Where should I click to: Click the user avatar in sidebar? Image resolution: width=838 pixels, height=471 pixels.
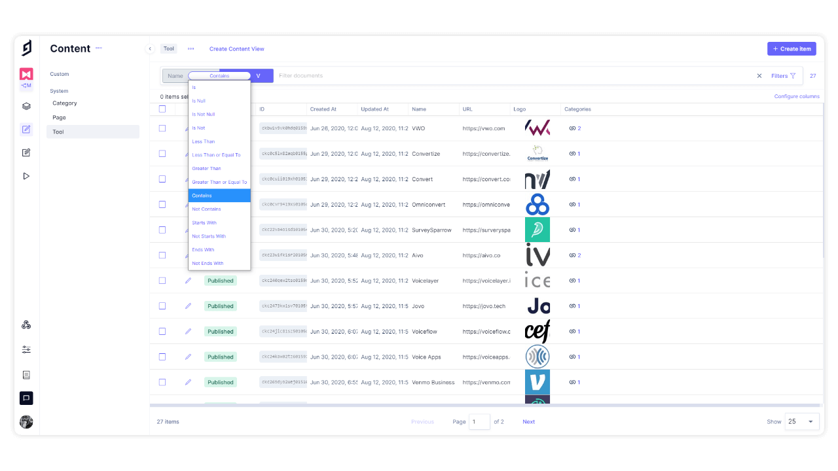pos(26,422)
